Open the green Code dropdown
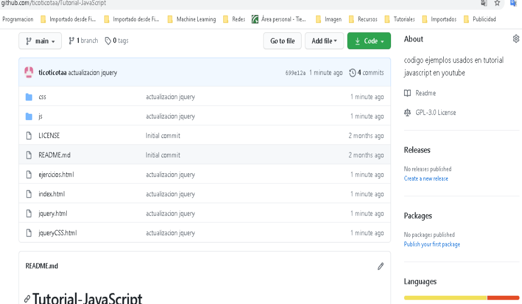This screenshot has height=304, width=522. click(x=369, y=41)
